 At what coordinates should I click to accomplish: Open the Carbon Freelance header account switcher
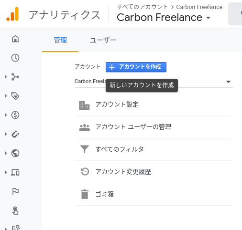coord(164,17)
